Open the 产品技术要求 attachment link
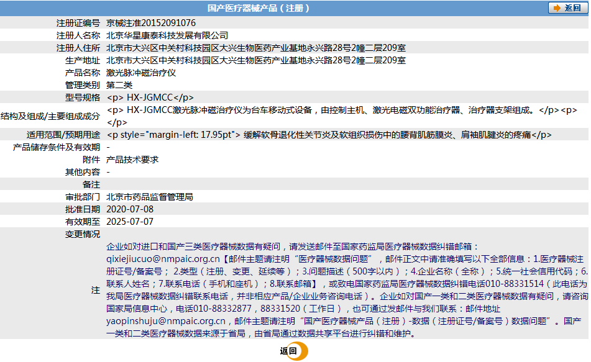Image resolution: width=591 pixels, height=362 pixels. 132,160
